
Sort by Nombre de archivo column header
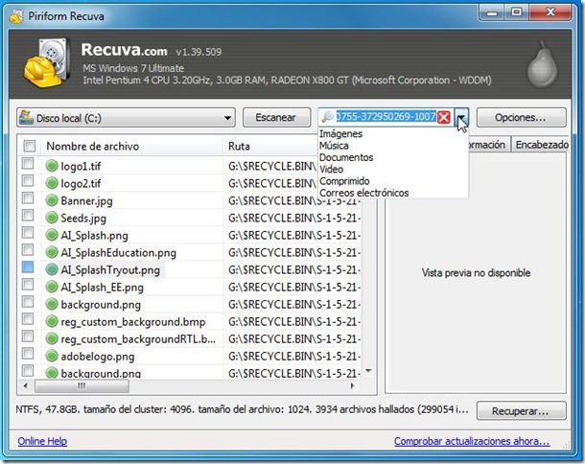(131, 147)
